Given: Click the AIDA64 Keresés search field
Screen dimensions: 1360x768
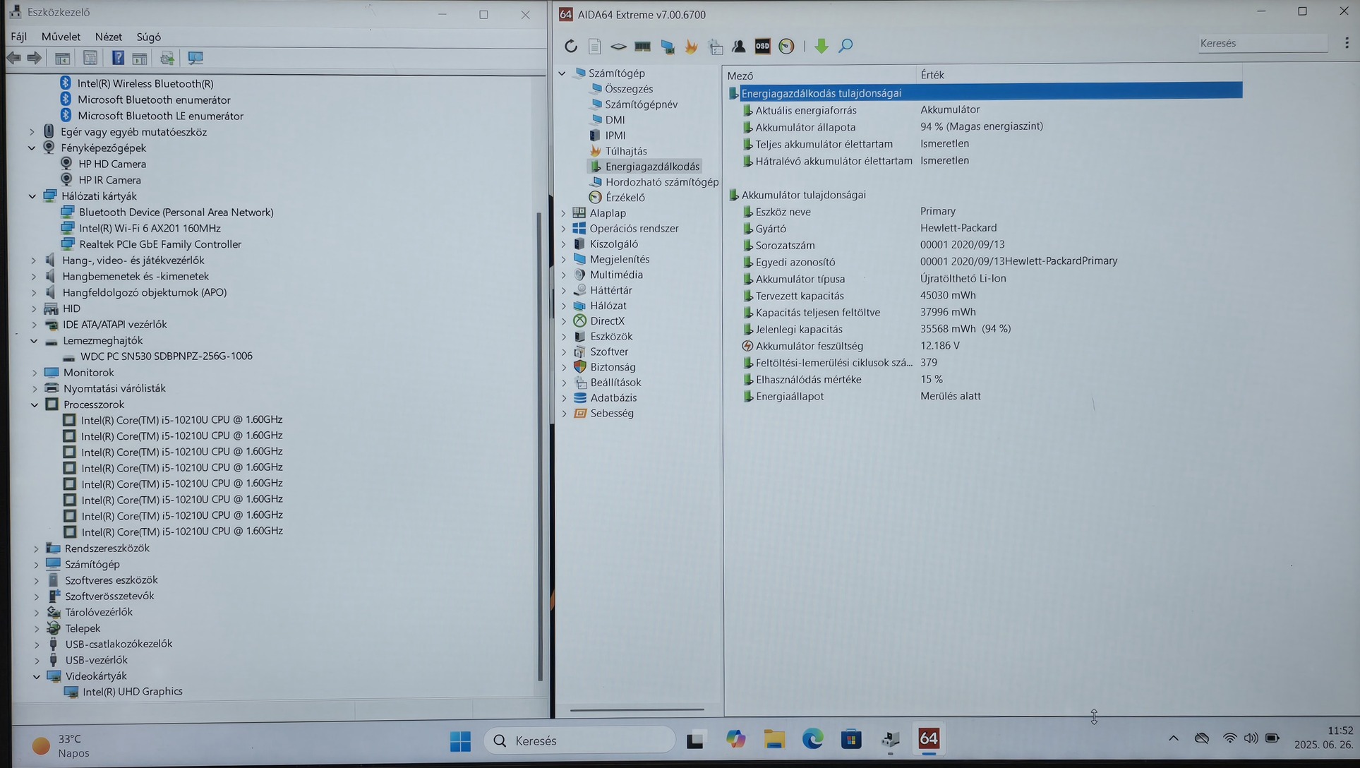Looking at the screenshot, I should click(x=1260, y=43).
